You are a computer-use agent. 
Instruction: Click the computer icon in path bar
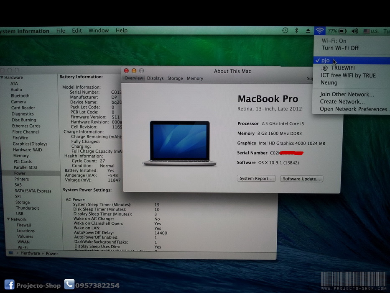click(x=11, y=253)
